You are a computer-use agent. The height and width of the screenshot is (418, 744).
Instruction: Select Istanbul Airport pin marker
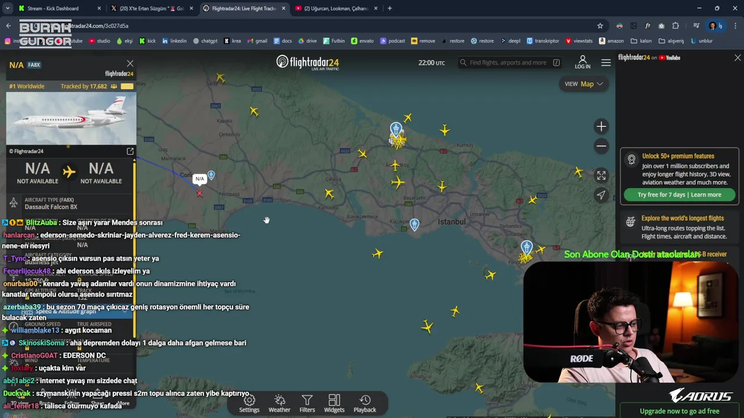tap(396, 129)
